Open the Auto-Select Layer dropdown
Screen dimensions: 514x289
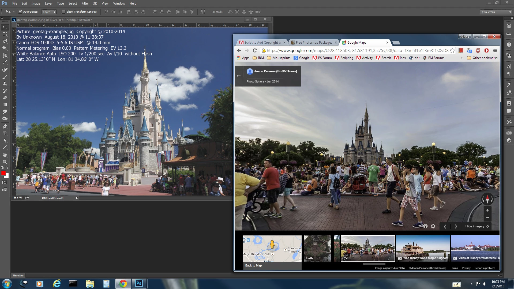point(49,12)
